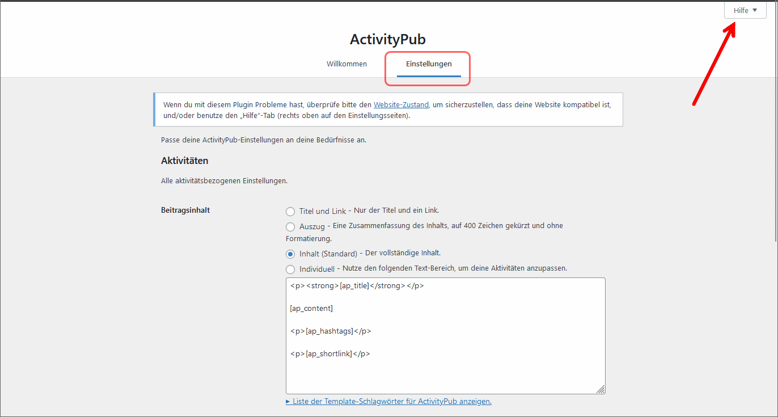Open the Website-Zustand link
The width and height of the screenshot is (778, 417).
click(401, 105)
